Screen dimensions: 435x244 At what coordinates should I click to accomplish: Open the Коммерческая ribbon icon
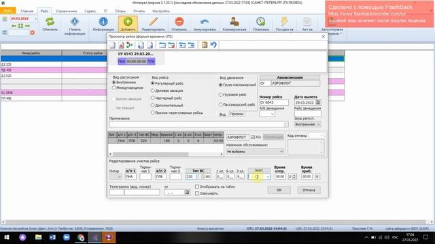tap(234, 22)
